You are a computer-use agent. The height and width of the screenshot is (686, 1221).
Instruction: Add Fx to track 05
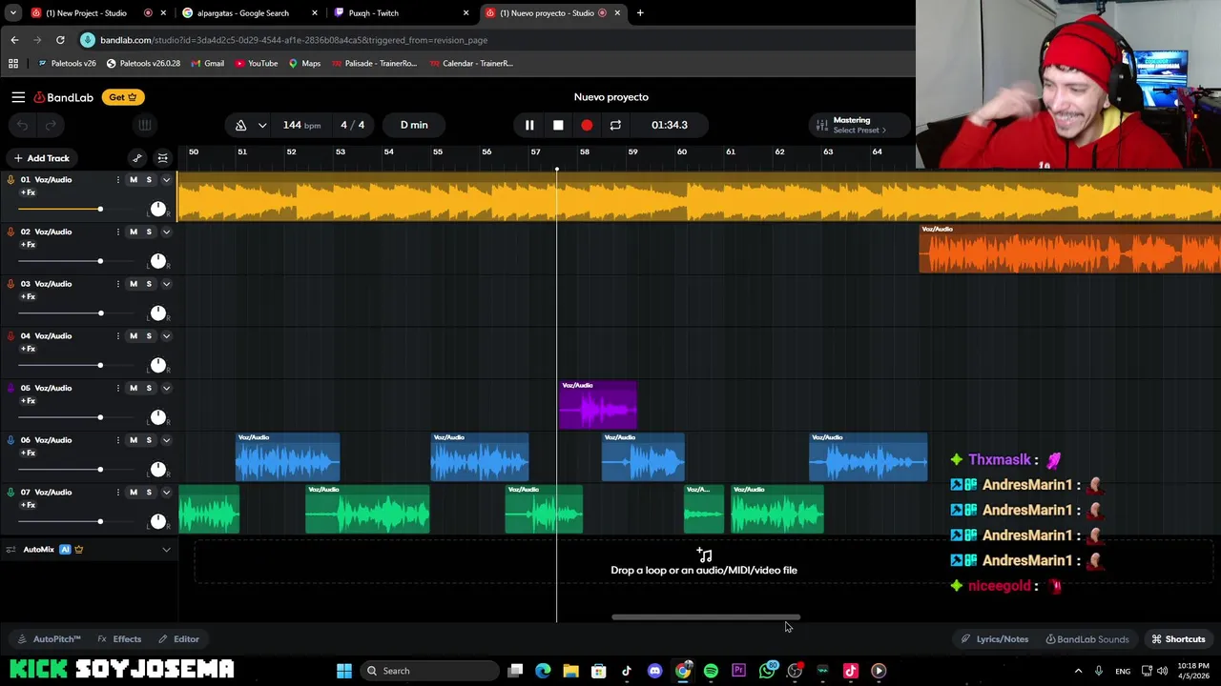(28, 401)
